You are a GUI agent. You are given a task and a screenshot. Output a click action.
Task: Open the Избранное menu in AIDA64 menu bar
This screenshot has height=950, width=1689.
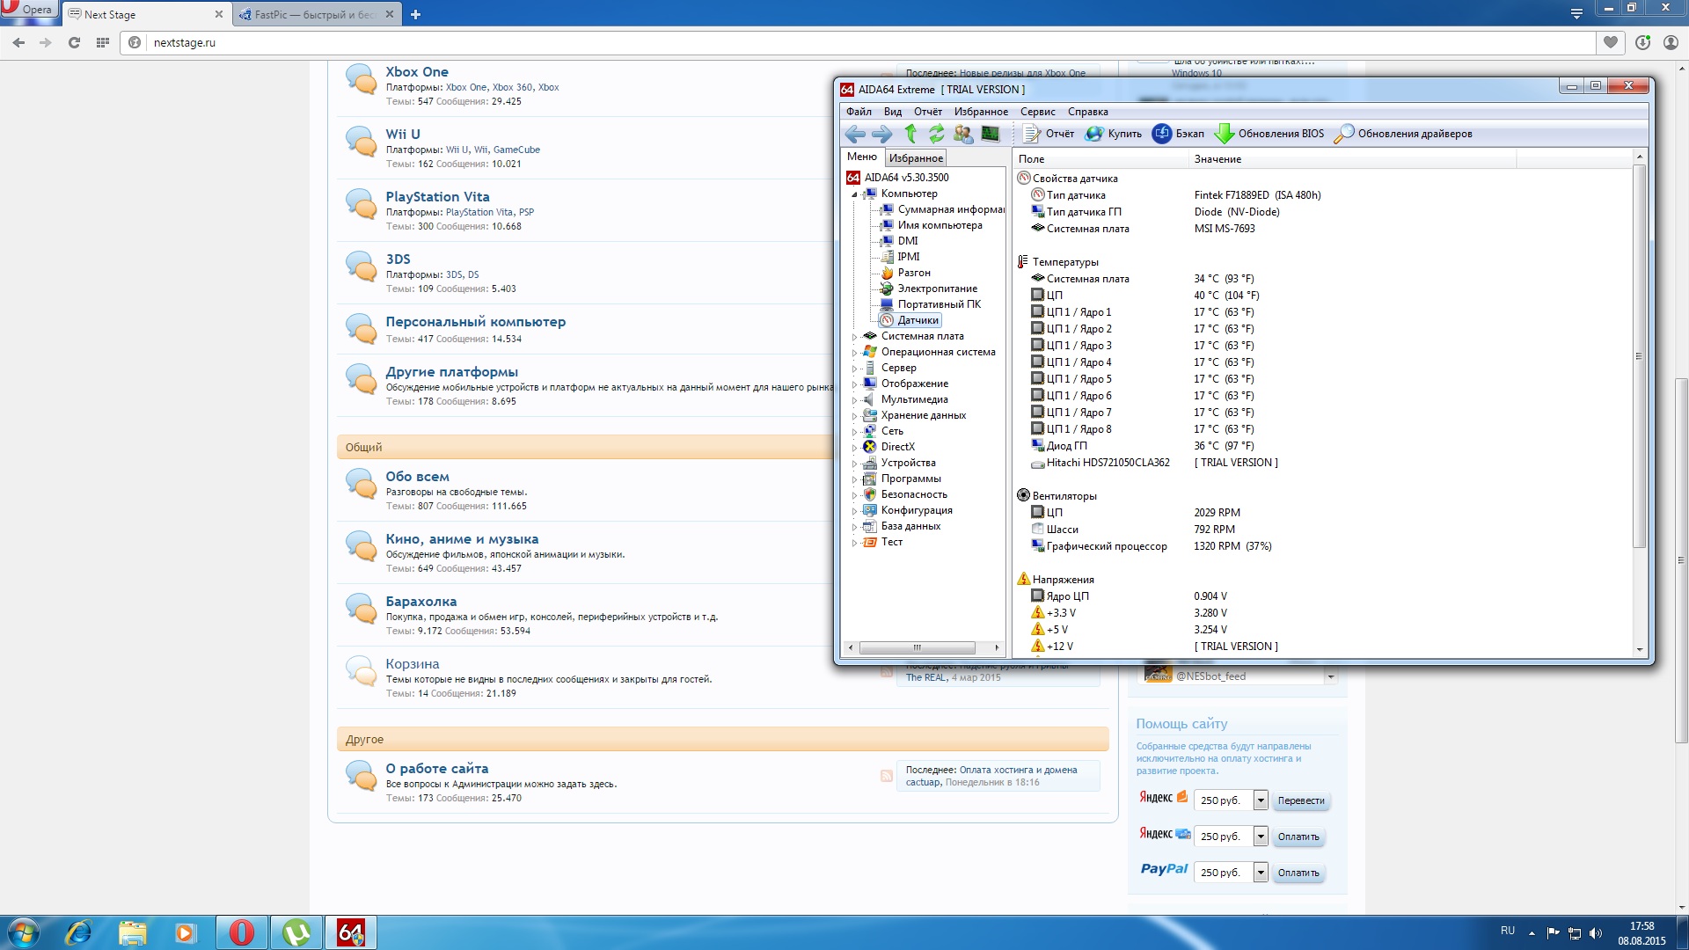tap(981, 112)
